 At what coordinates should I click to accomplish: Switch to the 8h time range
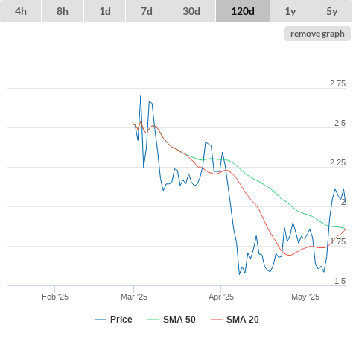pyautogui.click(x=63, y=11)
